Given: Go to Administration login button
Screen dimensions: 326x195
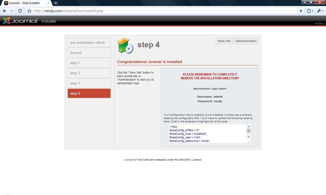Looking at the screenshot, I should point(246,41).
